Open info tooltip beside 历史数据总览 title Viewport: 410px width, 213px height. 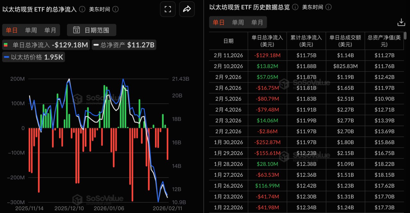coord(295,7)
